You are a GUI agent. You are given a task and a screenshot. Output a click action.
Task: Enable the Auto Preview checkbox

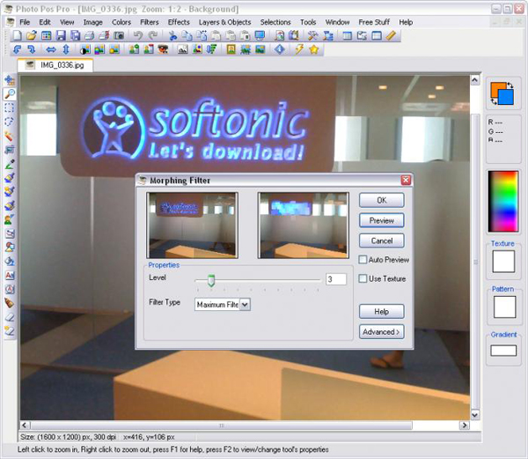pyautogui.click(x=363, y=260)
